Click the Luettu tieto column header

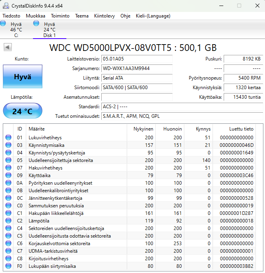pyautogui.click(x=241, y=129)
